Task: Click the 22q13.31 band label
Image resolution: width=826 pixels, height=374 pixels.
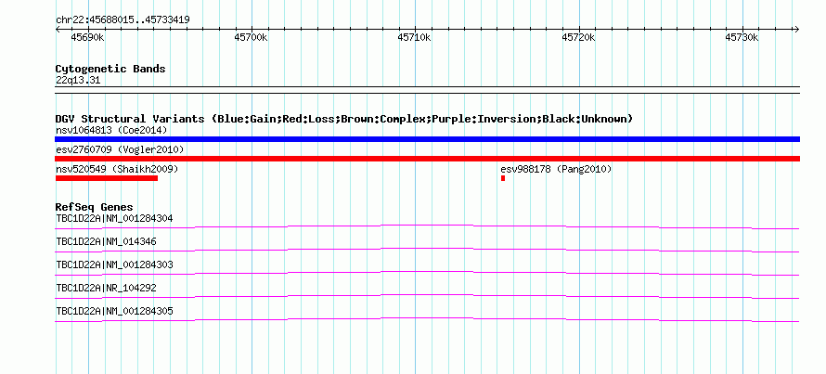Action: tap(77, 80)
